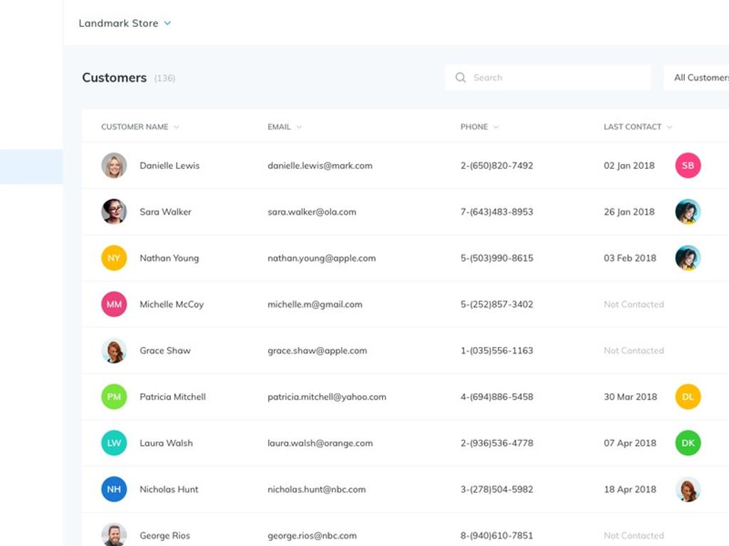The width and height of the screenshot is (729, 546).
Task: Click the pink SB contact avatar
Action: pyautogui.click(x=688, y=165)
